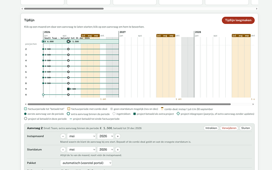
Task: Click project 8's green square marker
Action: tap(43, 83)
